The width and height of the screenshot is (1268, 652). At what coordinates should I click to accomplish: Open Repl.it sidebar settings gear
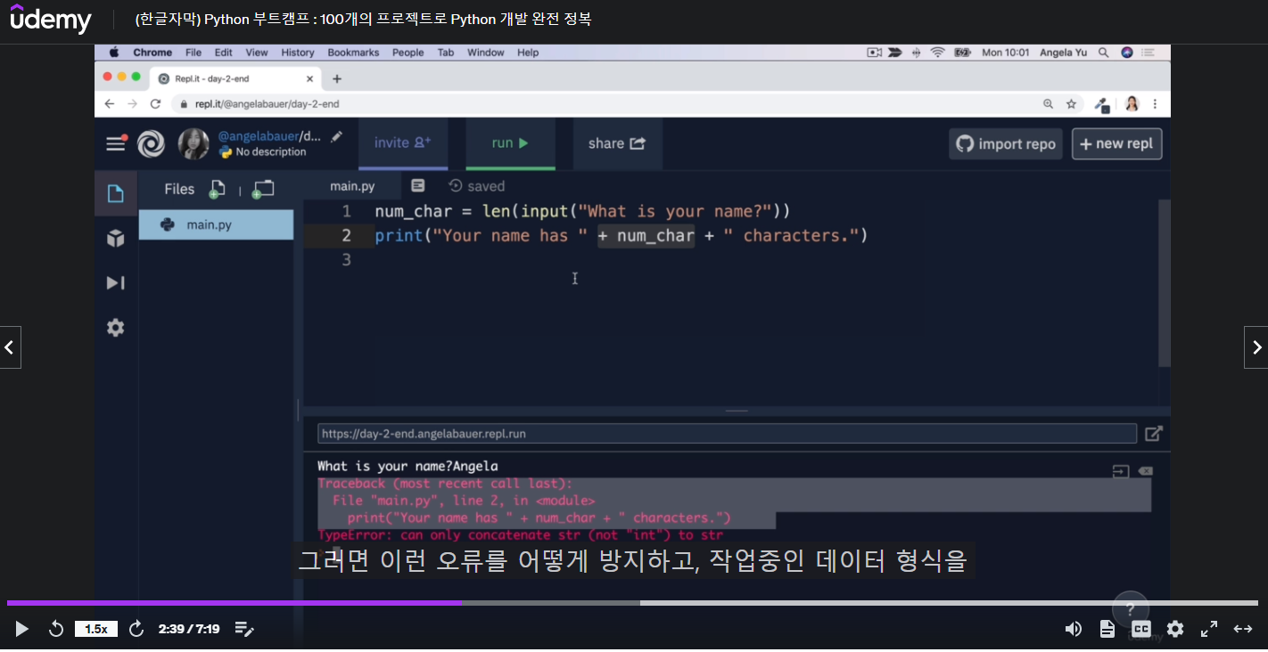click(116, 328)
